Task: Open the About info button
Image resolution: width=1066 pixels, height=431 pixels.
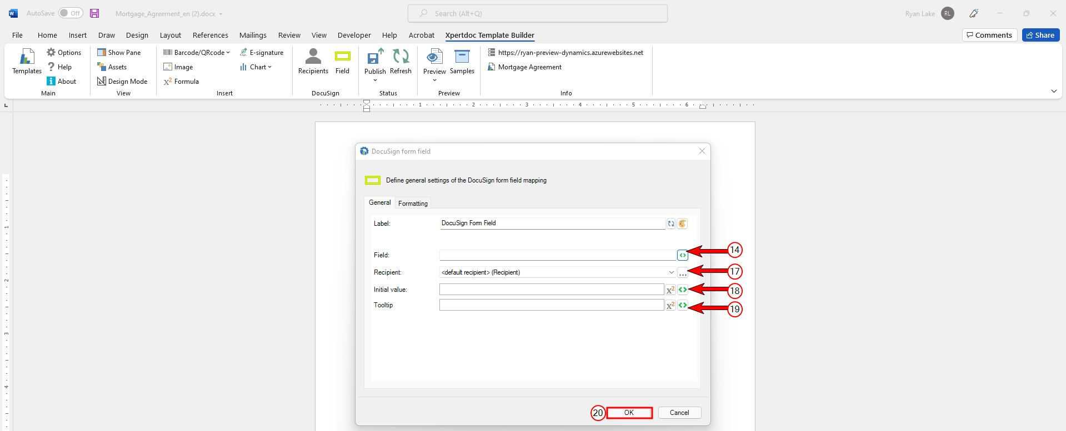Action: tap(62, 81)
